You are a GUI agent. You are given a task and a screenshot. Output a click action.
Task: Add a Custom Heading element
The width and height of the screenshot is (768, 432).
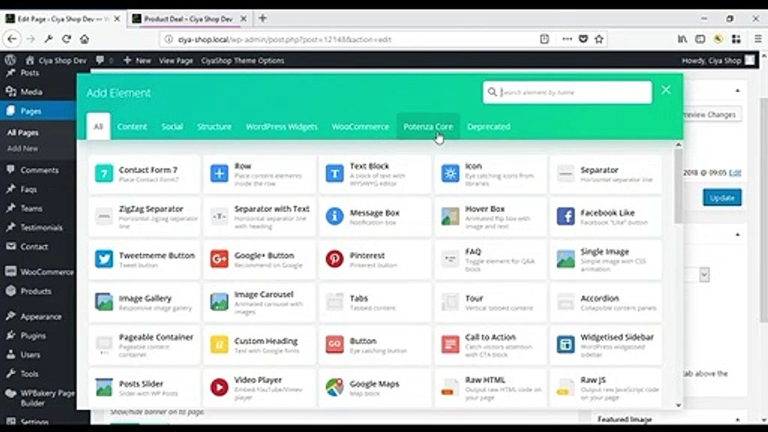click(x=259, y=345)
